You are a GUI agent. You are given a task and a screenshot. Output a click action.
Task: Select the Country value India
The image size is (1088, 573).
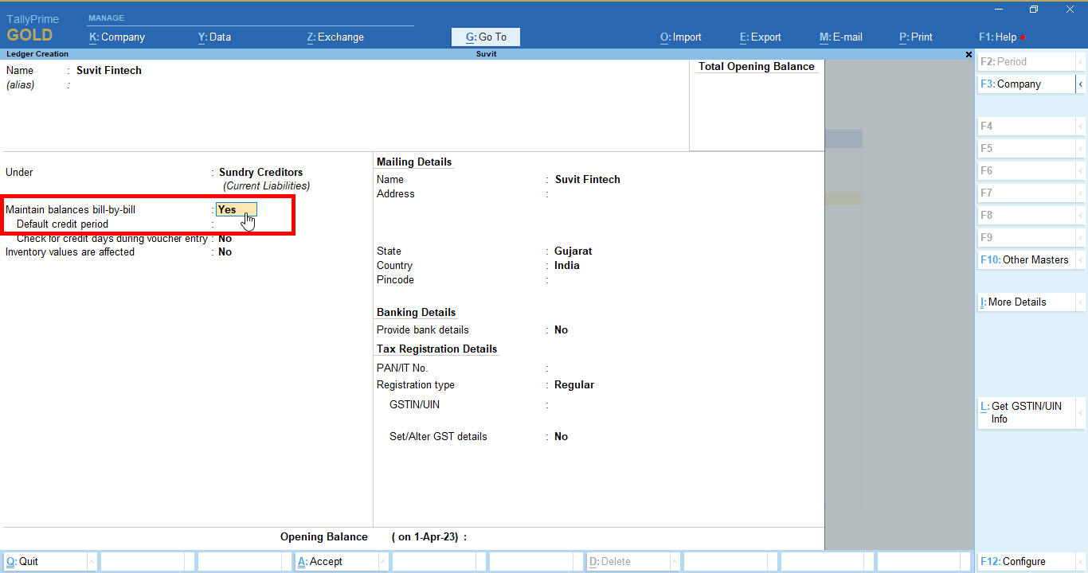567,265
